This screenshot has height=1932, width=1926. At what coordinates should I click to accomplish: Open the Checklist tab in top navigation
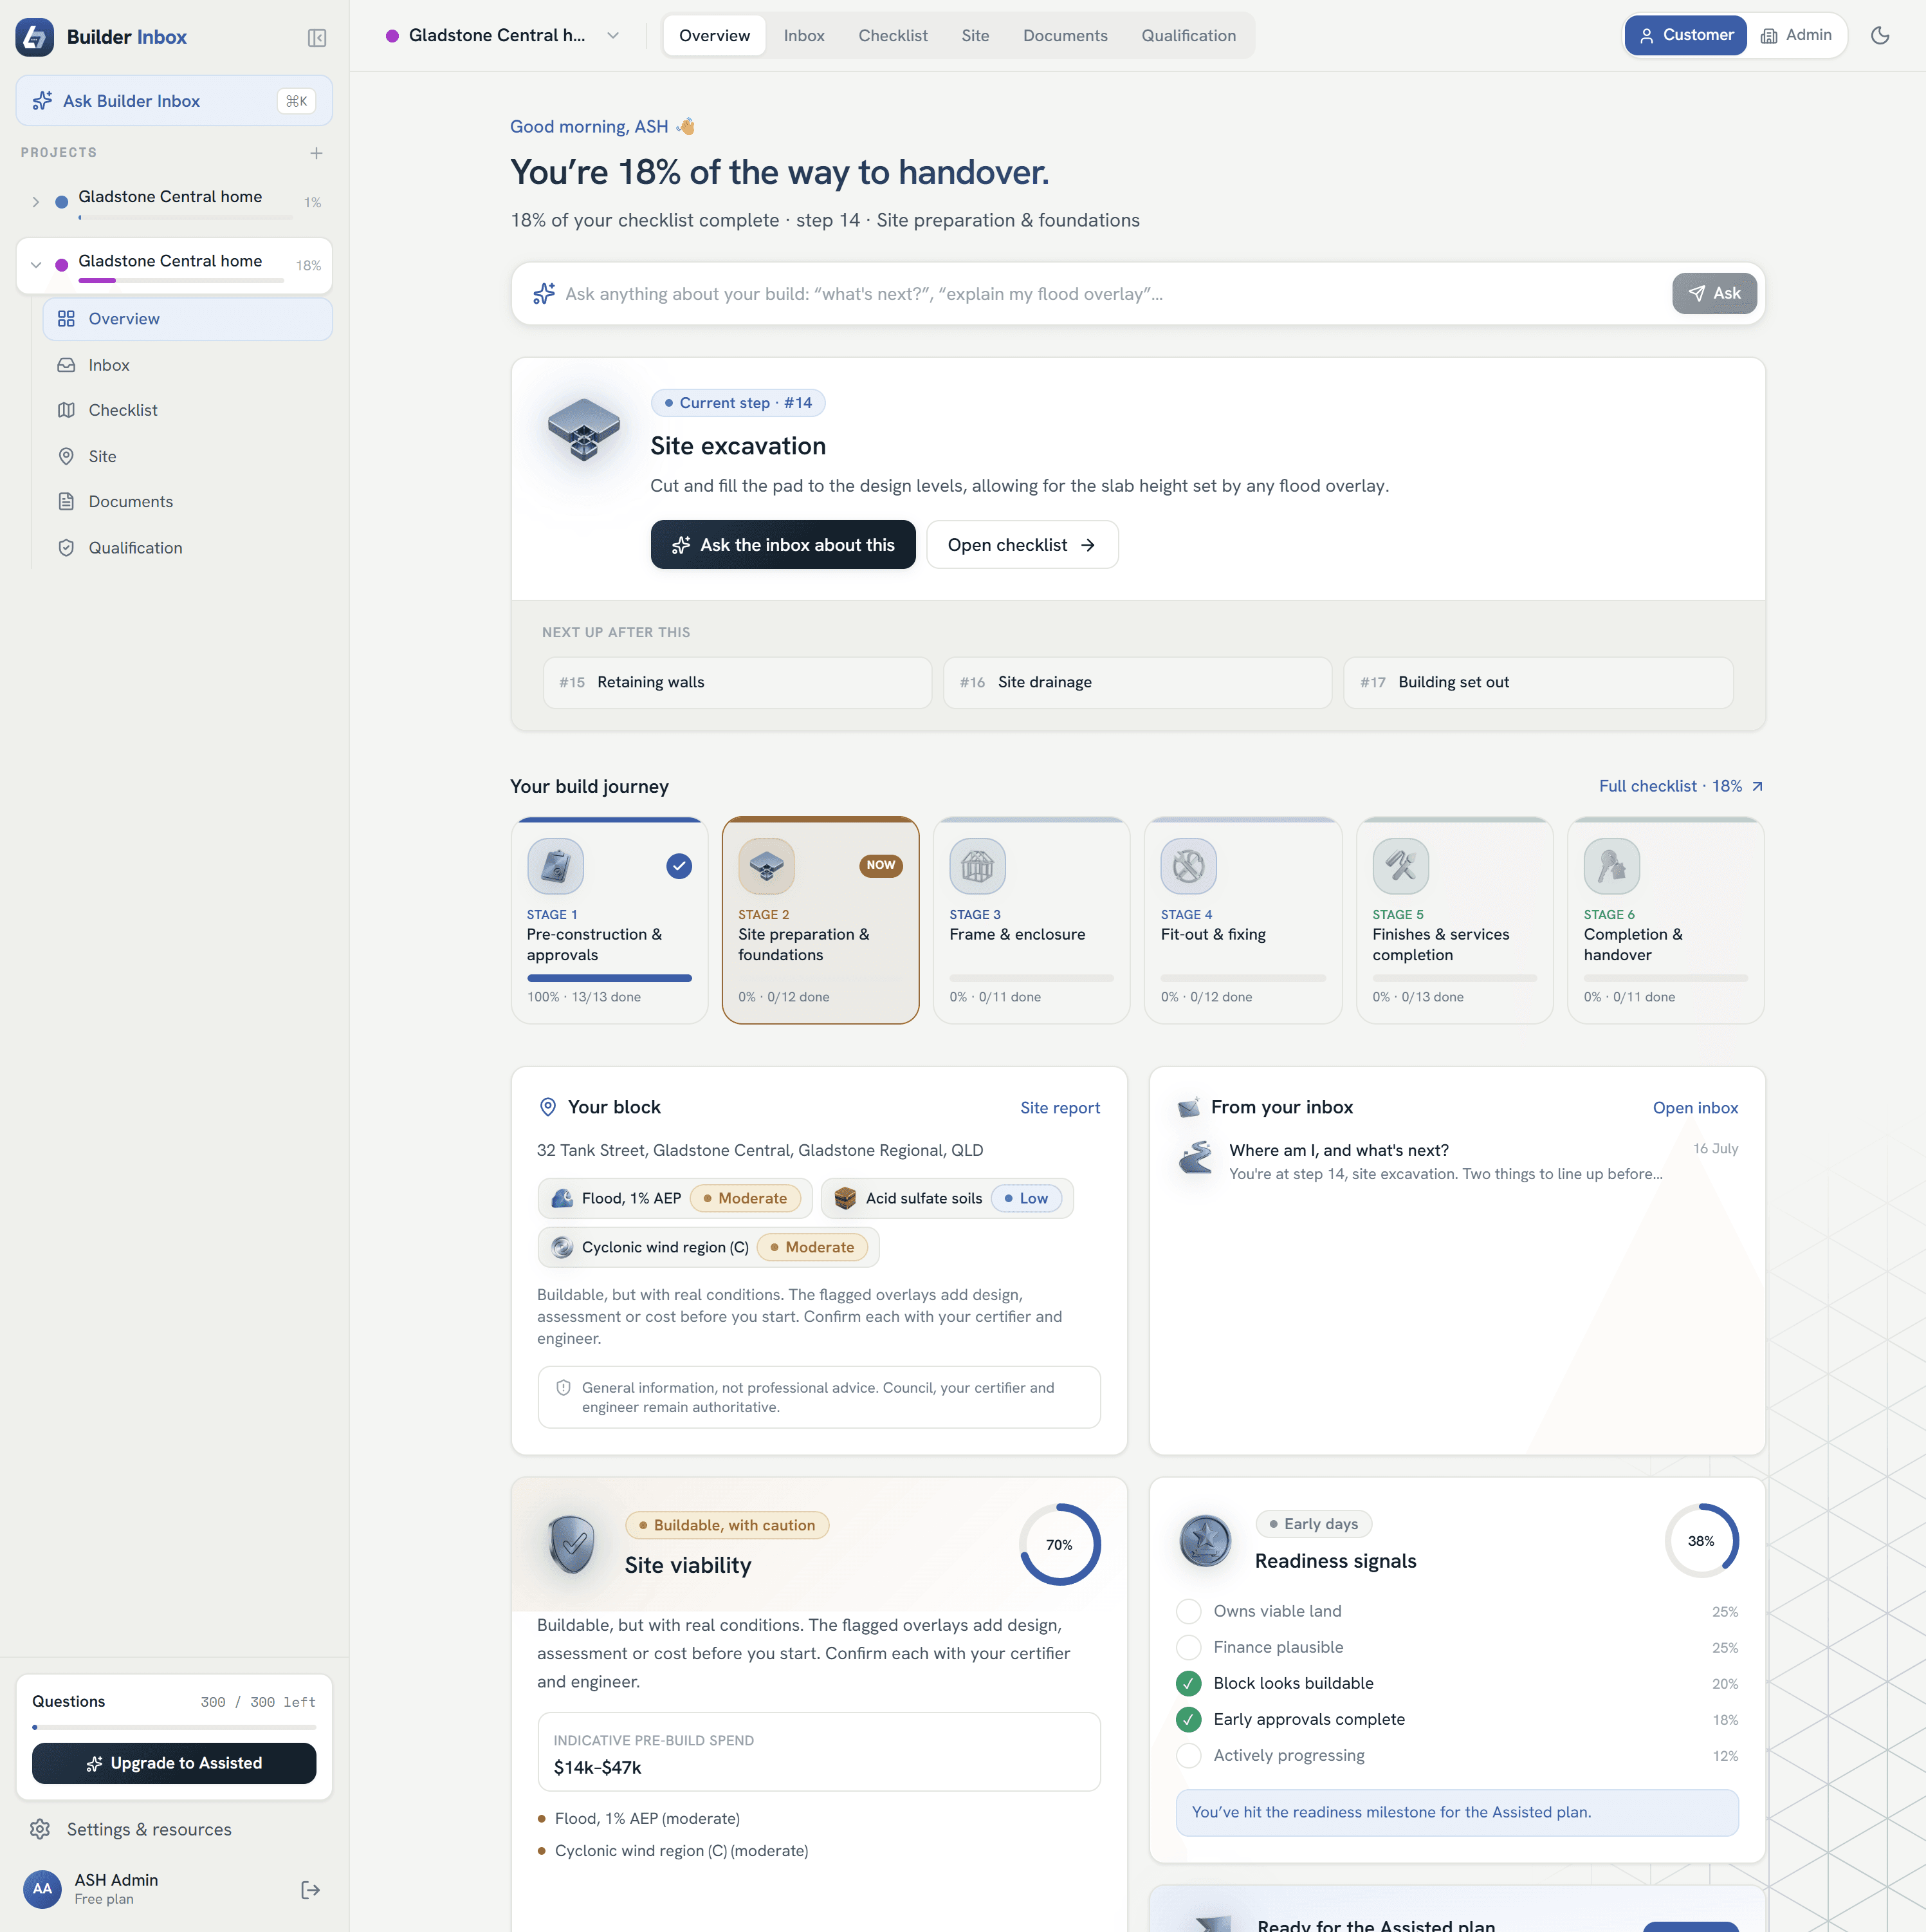tap(892, 36)
